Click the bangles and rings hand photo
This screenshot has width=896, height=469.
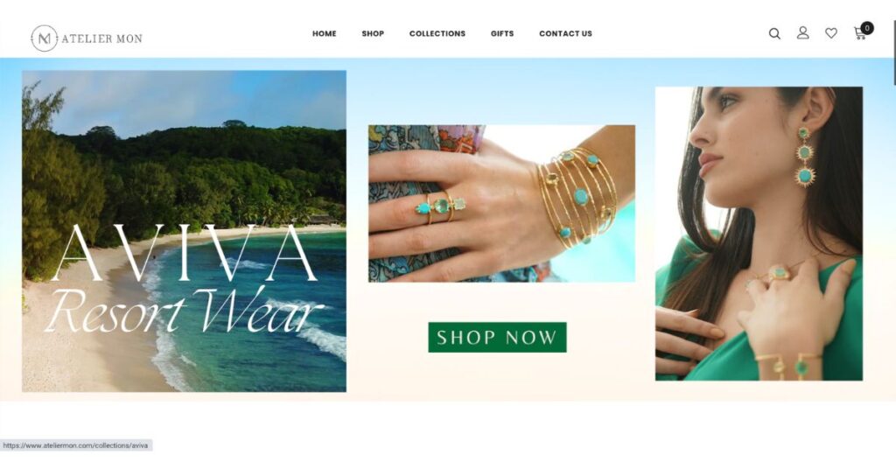[x=501, y=203]
